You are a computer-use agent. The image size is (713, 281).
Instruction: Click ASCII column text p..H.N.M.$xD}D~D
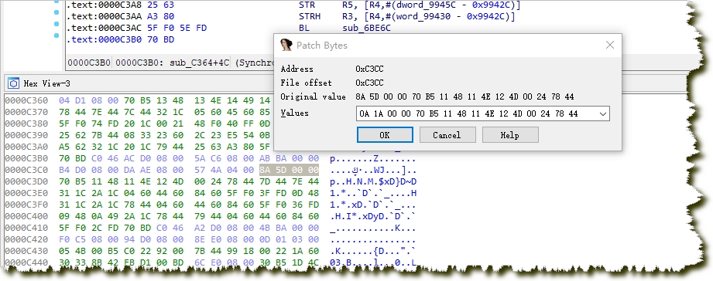373,181
